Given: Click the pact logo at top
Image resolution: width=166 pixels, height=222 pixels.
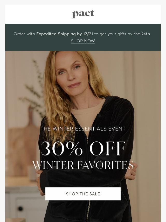Looking at the screenshot, I should pyautogui.click(x=83, y=14).
